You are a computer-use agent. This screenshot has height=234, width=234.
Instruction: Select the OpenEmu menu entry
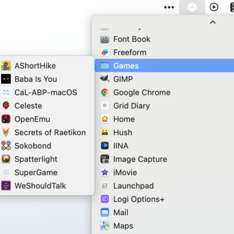47,119
